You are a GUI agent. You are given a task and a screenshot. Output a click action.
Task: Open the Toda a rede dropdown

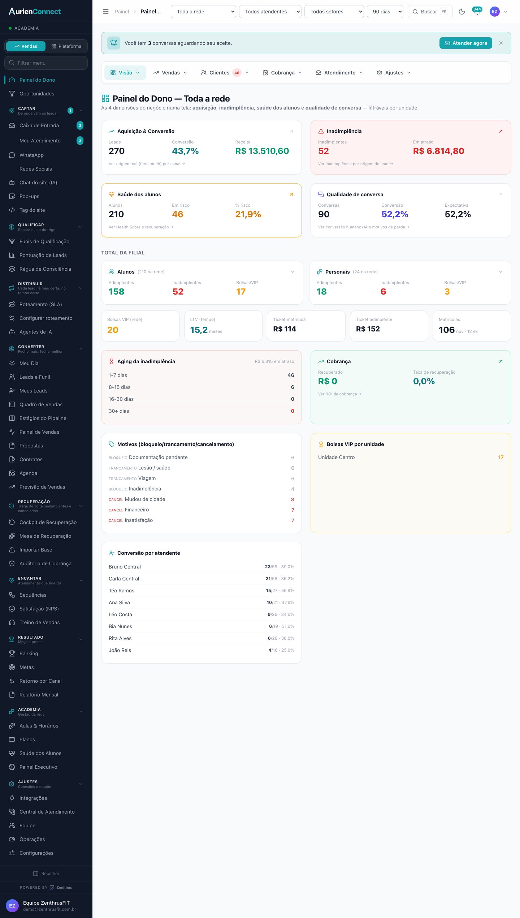(203, 12)
